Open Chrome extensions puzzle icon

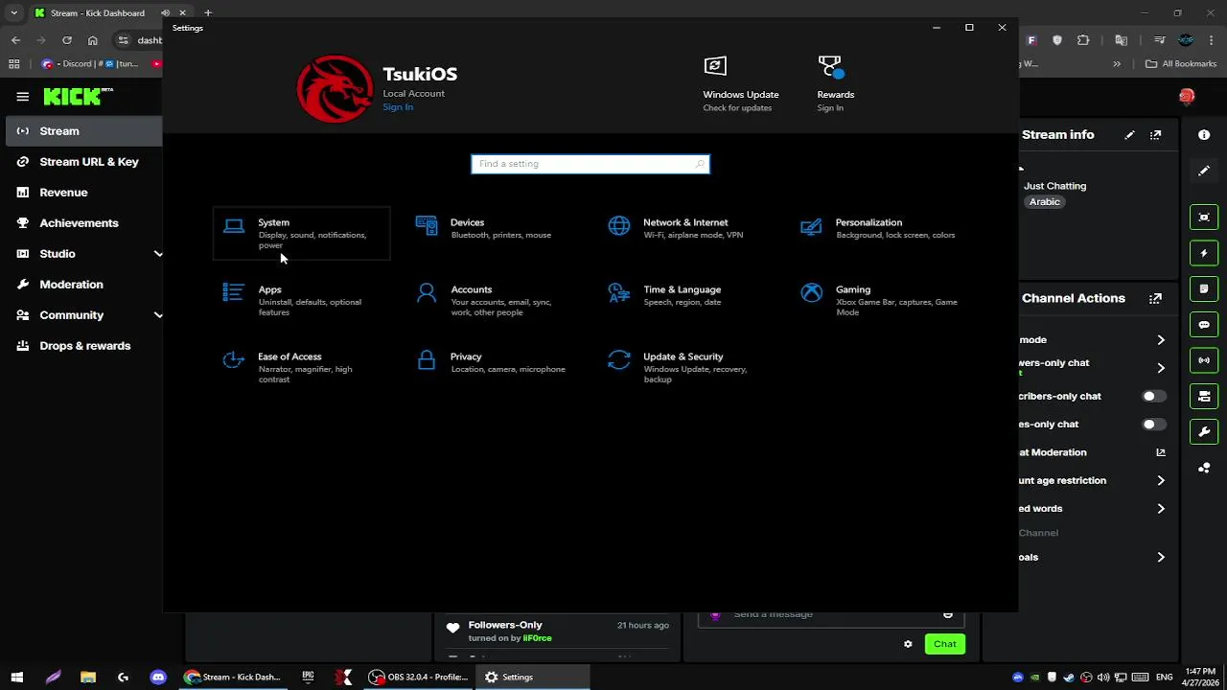point(1083,40)
